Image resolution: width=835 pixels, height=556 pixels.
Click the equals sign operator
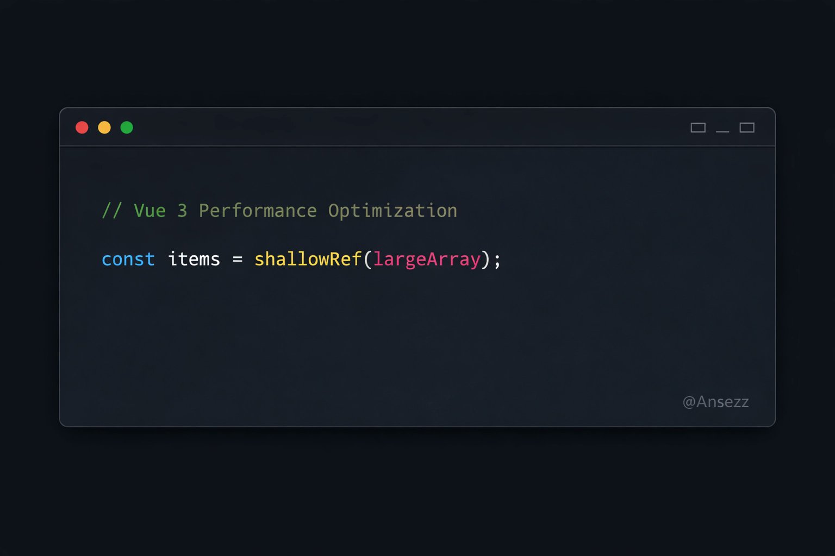pyautogui.click(x=238, y=260)
